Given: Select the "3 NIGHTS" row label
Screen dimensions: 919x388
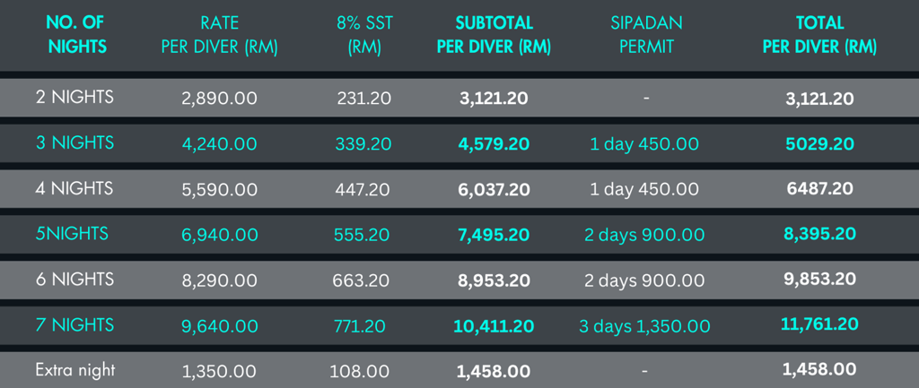Looking at the screenshot, I should pos(74,142).
